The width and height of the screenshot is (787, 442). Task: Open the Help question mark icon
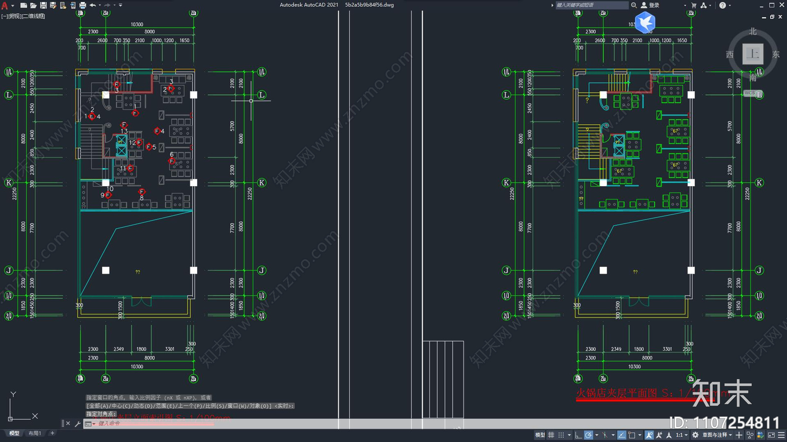[723, 5]
